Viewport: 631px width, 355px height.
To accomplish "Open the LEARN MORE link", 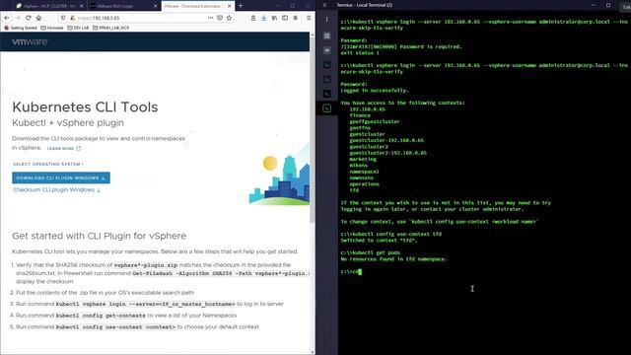I will 64,149.
